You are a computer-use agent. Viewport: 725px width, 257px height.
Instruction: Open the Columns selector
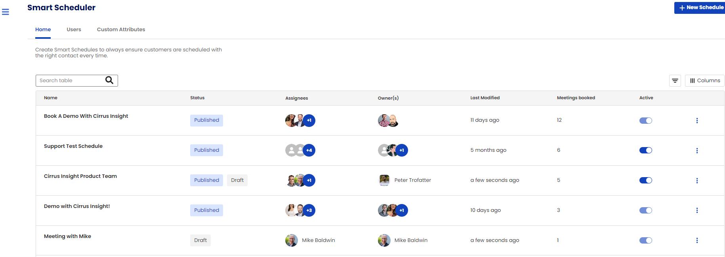[x=705, y=81]
